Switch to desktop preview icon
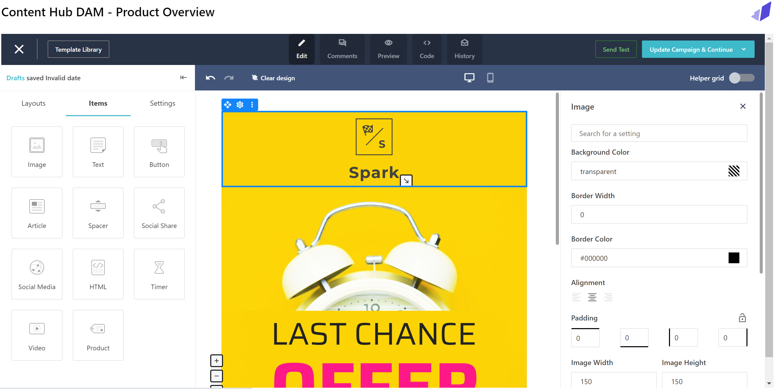Screen dimensions: 775x389 pos(469,78)
